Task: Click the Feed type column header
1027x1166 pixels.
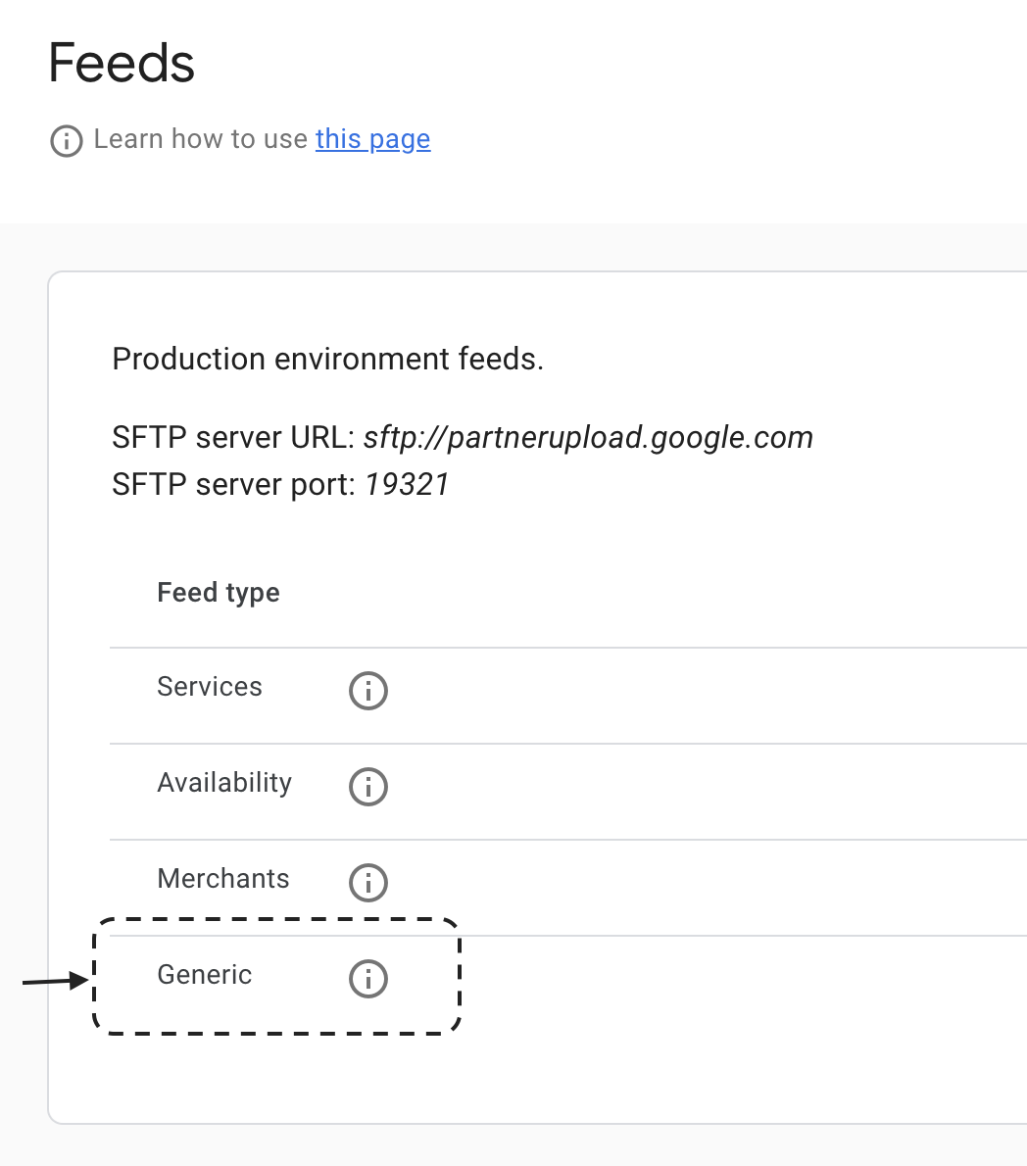Action: (x=218, y=592)
